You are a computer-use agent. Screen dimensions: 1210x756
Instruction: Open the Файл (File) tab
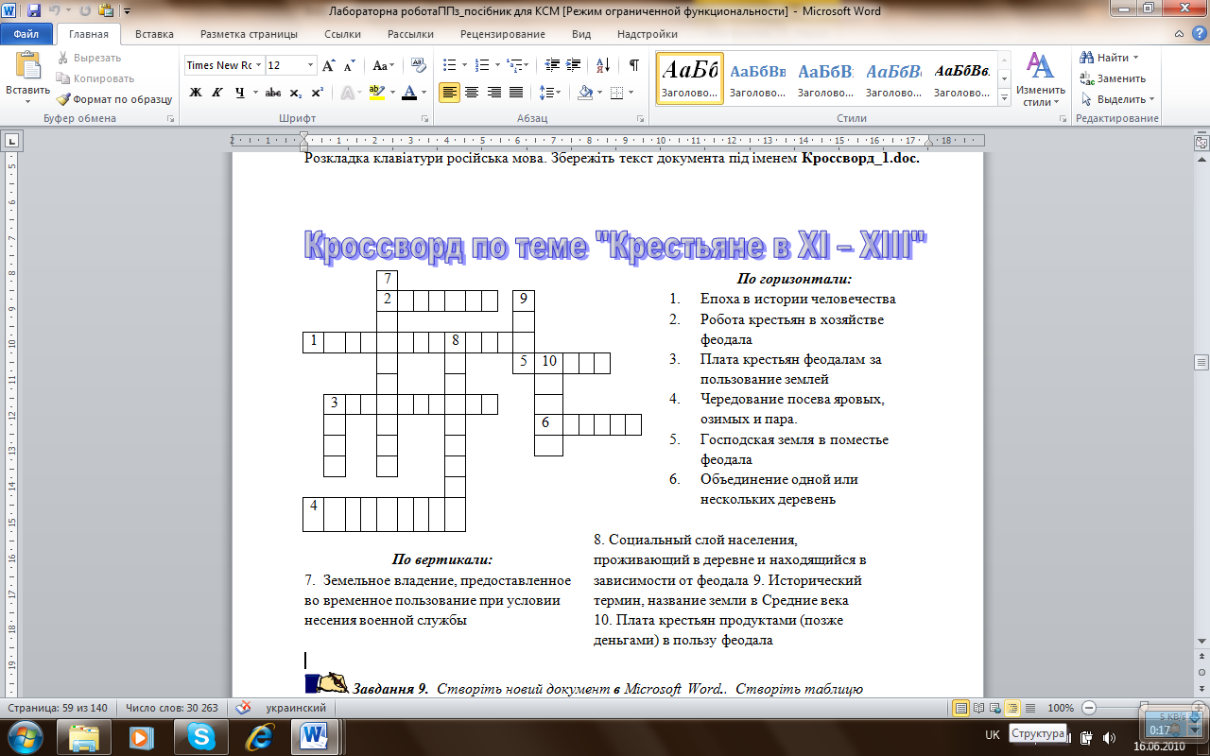[x=26, y=34]
